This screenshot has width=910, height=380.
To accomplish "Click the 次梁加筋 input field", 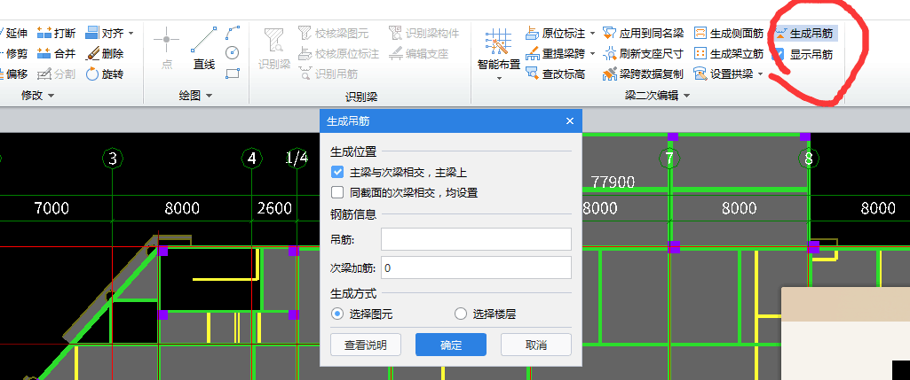I will click(x=476, y=268).
